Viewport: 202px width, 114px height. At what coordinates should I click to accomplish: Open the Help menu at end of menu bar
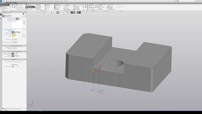(66, 1)
